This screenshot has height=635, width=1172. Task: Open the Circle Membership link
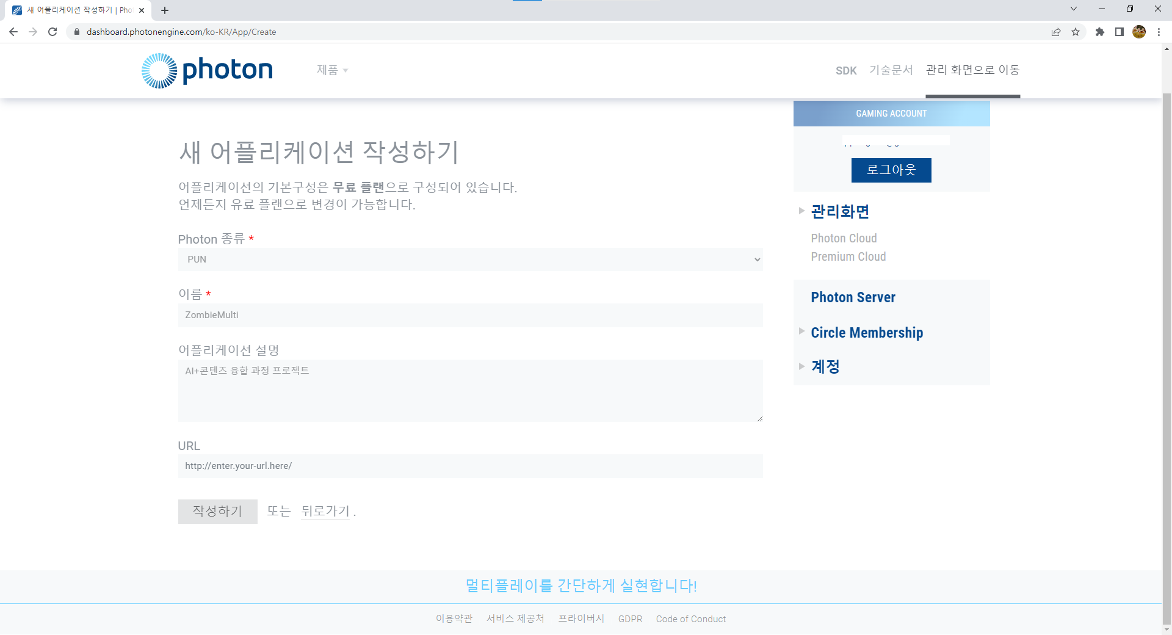pyautogui.click(x=867, y=333)
